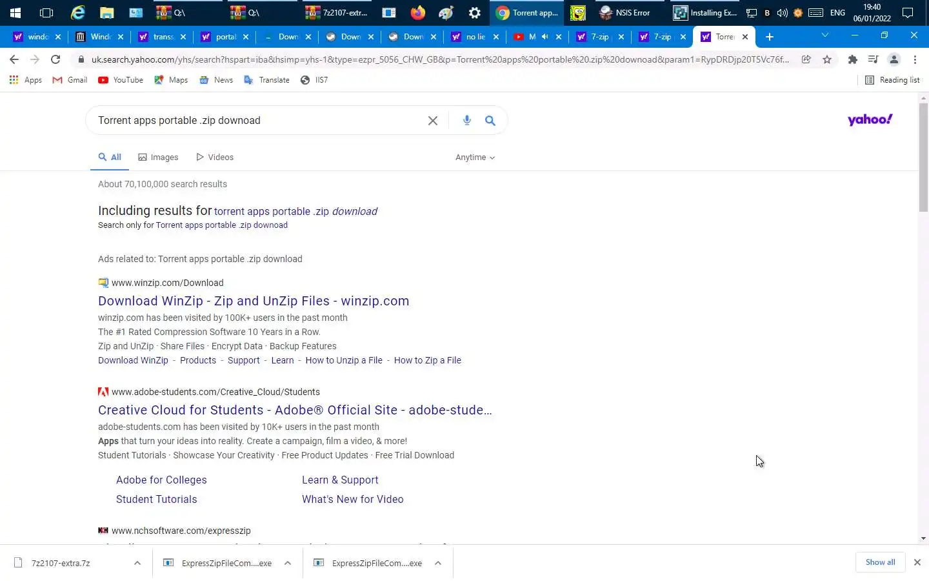Show all downloads

(880, 562)
